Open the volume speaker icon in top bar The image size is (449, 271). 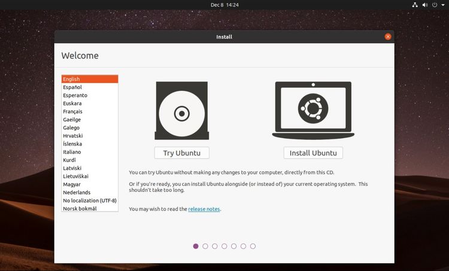point(425,5)
